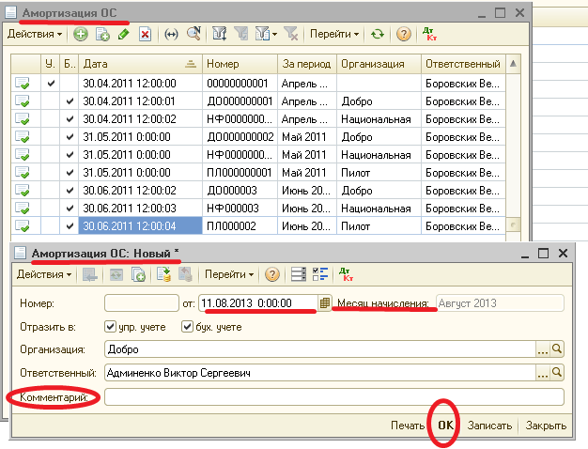Click За период column header
The height and width of the screenshot is (449, 588).
tap(307, 64)
